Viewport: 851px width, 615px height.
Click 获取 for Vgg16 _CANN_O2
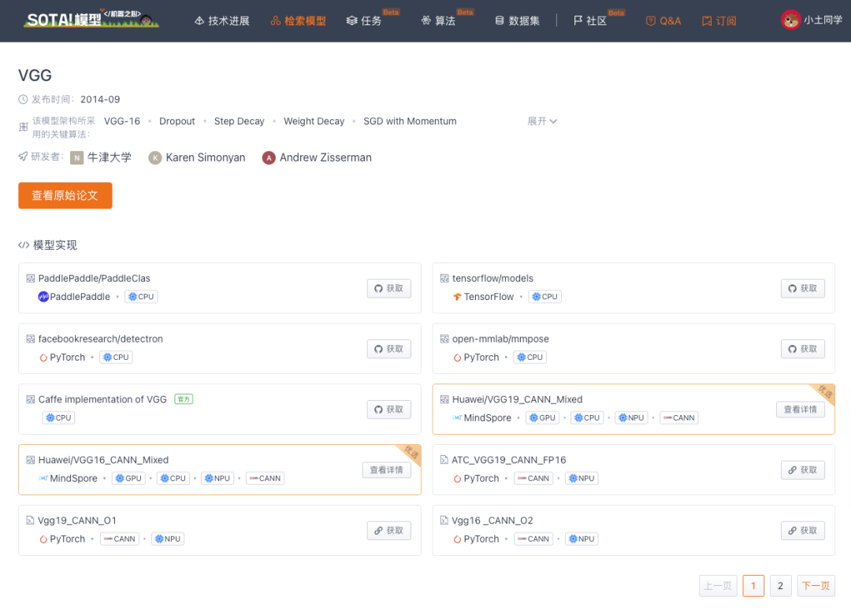(x=803, y=531)
